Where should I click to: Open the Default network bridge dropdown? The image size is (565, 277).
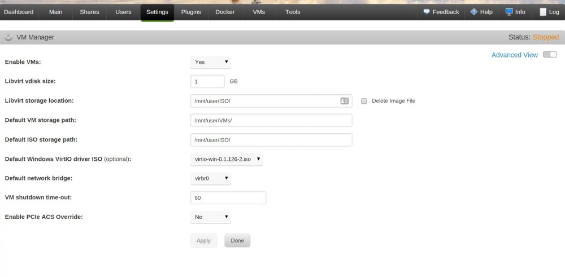click(x=211, y=178)
